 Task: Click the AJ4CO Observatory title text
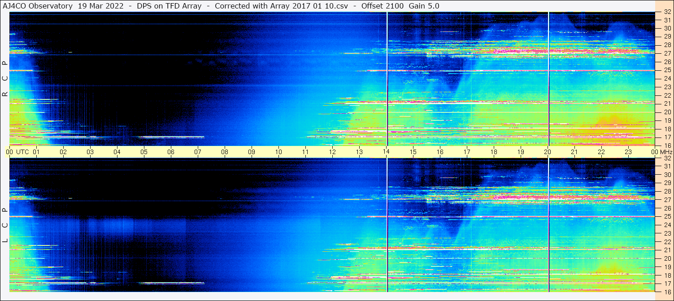(x=37, y=6)
